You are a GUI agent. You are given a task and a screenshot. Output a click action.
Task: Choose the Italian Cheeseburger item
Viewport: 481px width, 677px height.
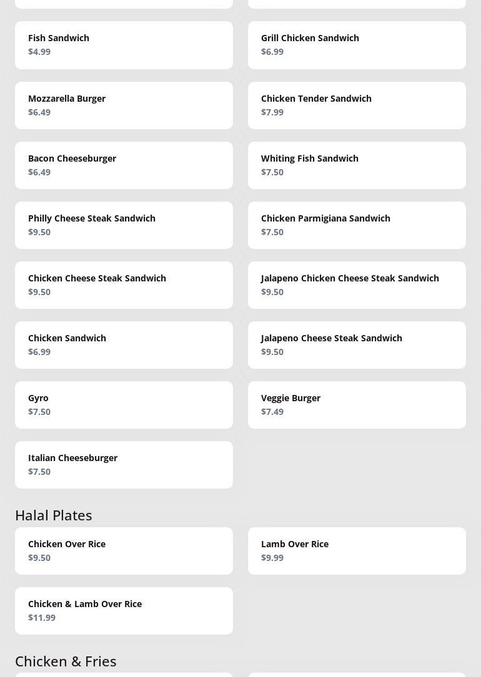pyautogui.click(x=124, y=465)
